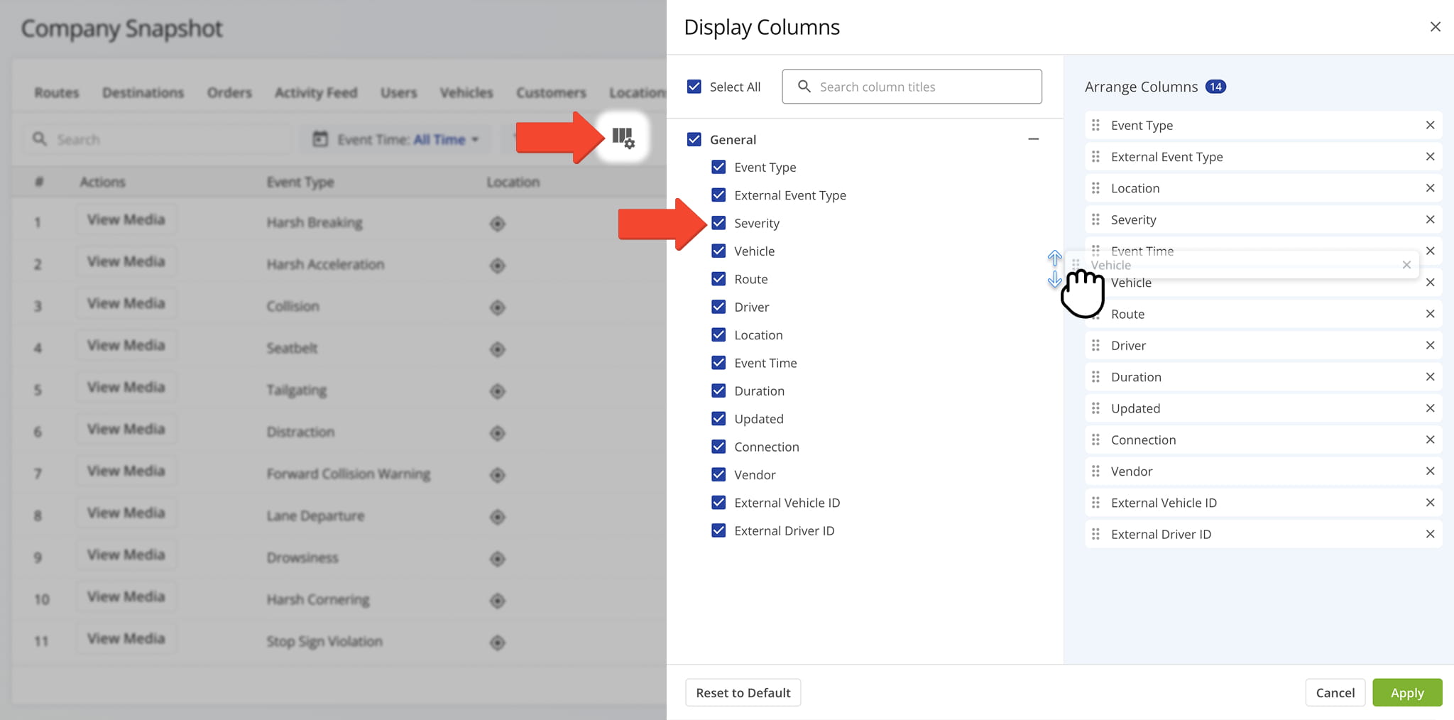The width and height of the screenshot is (1454, 720).
Task: Click the location target icon for Harsh Breaking
Action: pyautogui.click(x=498, y=224)
